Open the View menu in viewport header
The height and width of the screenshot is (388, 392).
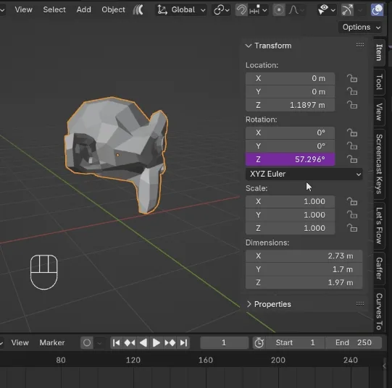tap(23, 9)
